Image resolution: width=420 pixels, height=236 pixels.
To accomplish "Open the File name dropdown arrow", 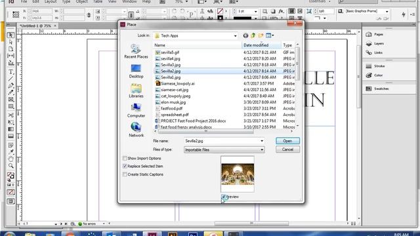I will (262, 141).
